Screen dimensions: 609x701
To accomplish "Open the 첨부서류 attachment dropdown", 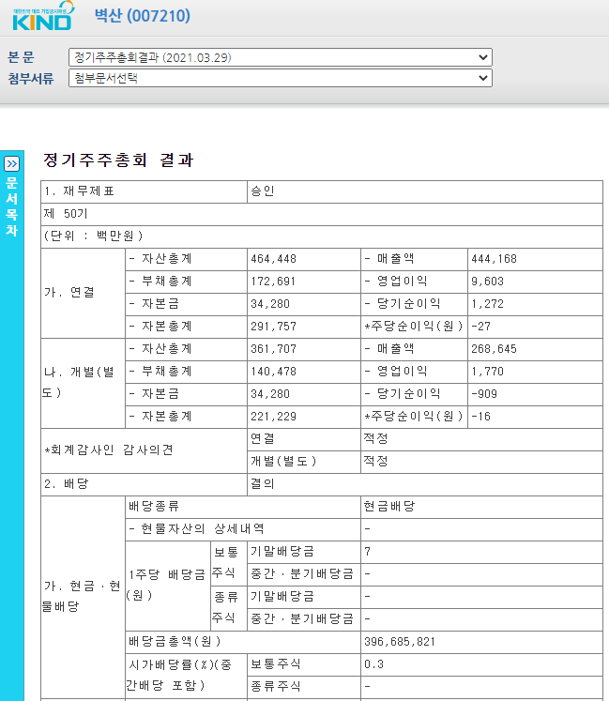I will click(x=281, y=78).
